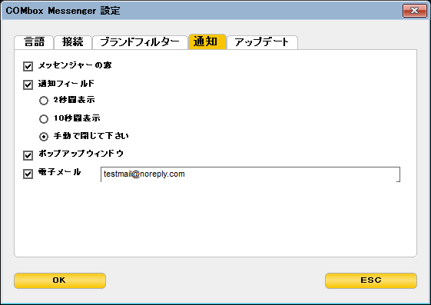The width and height of the screenshot is (431, 305).
Task: Switch to the 言語 tab
Action: point(34,42)
